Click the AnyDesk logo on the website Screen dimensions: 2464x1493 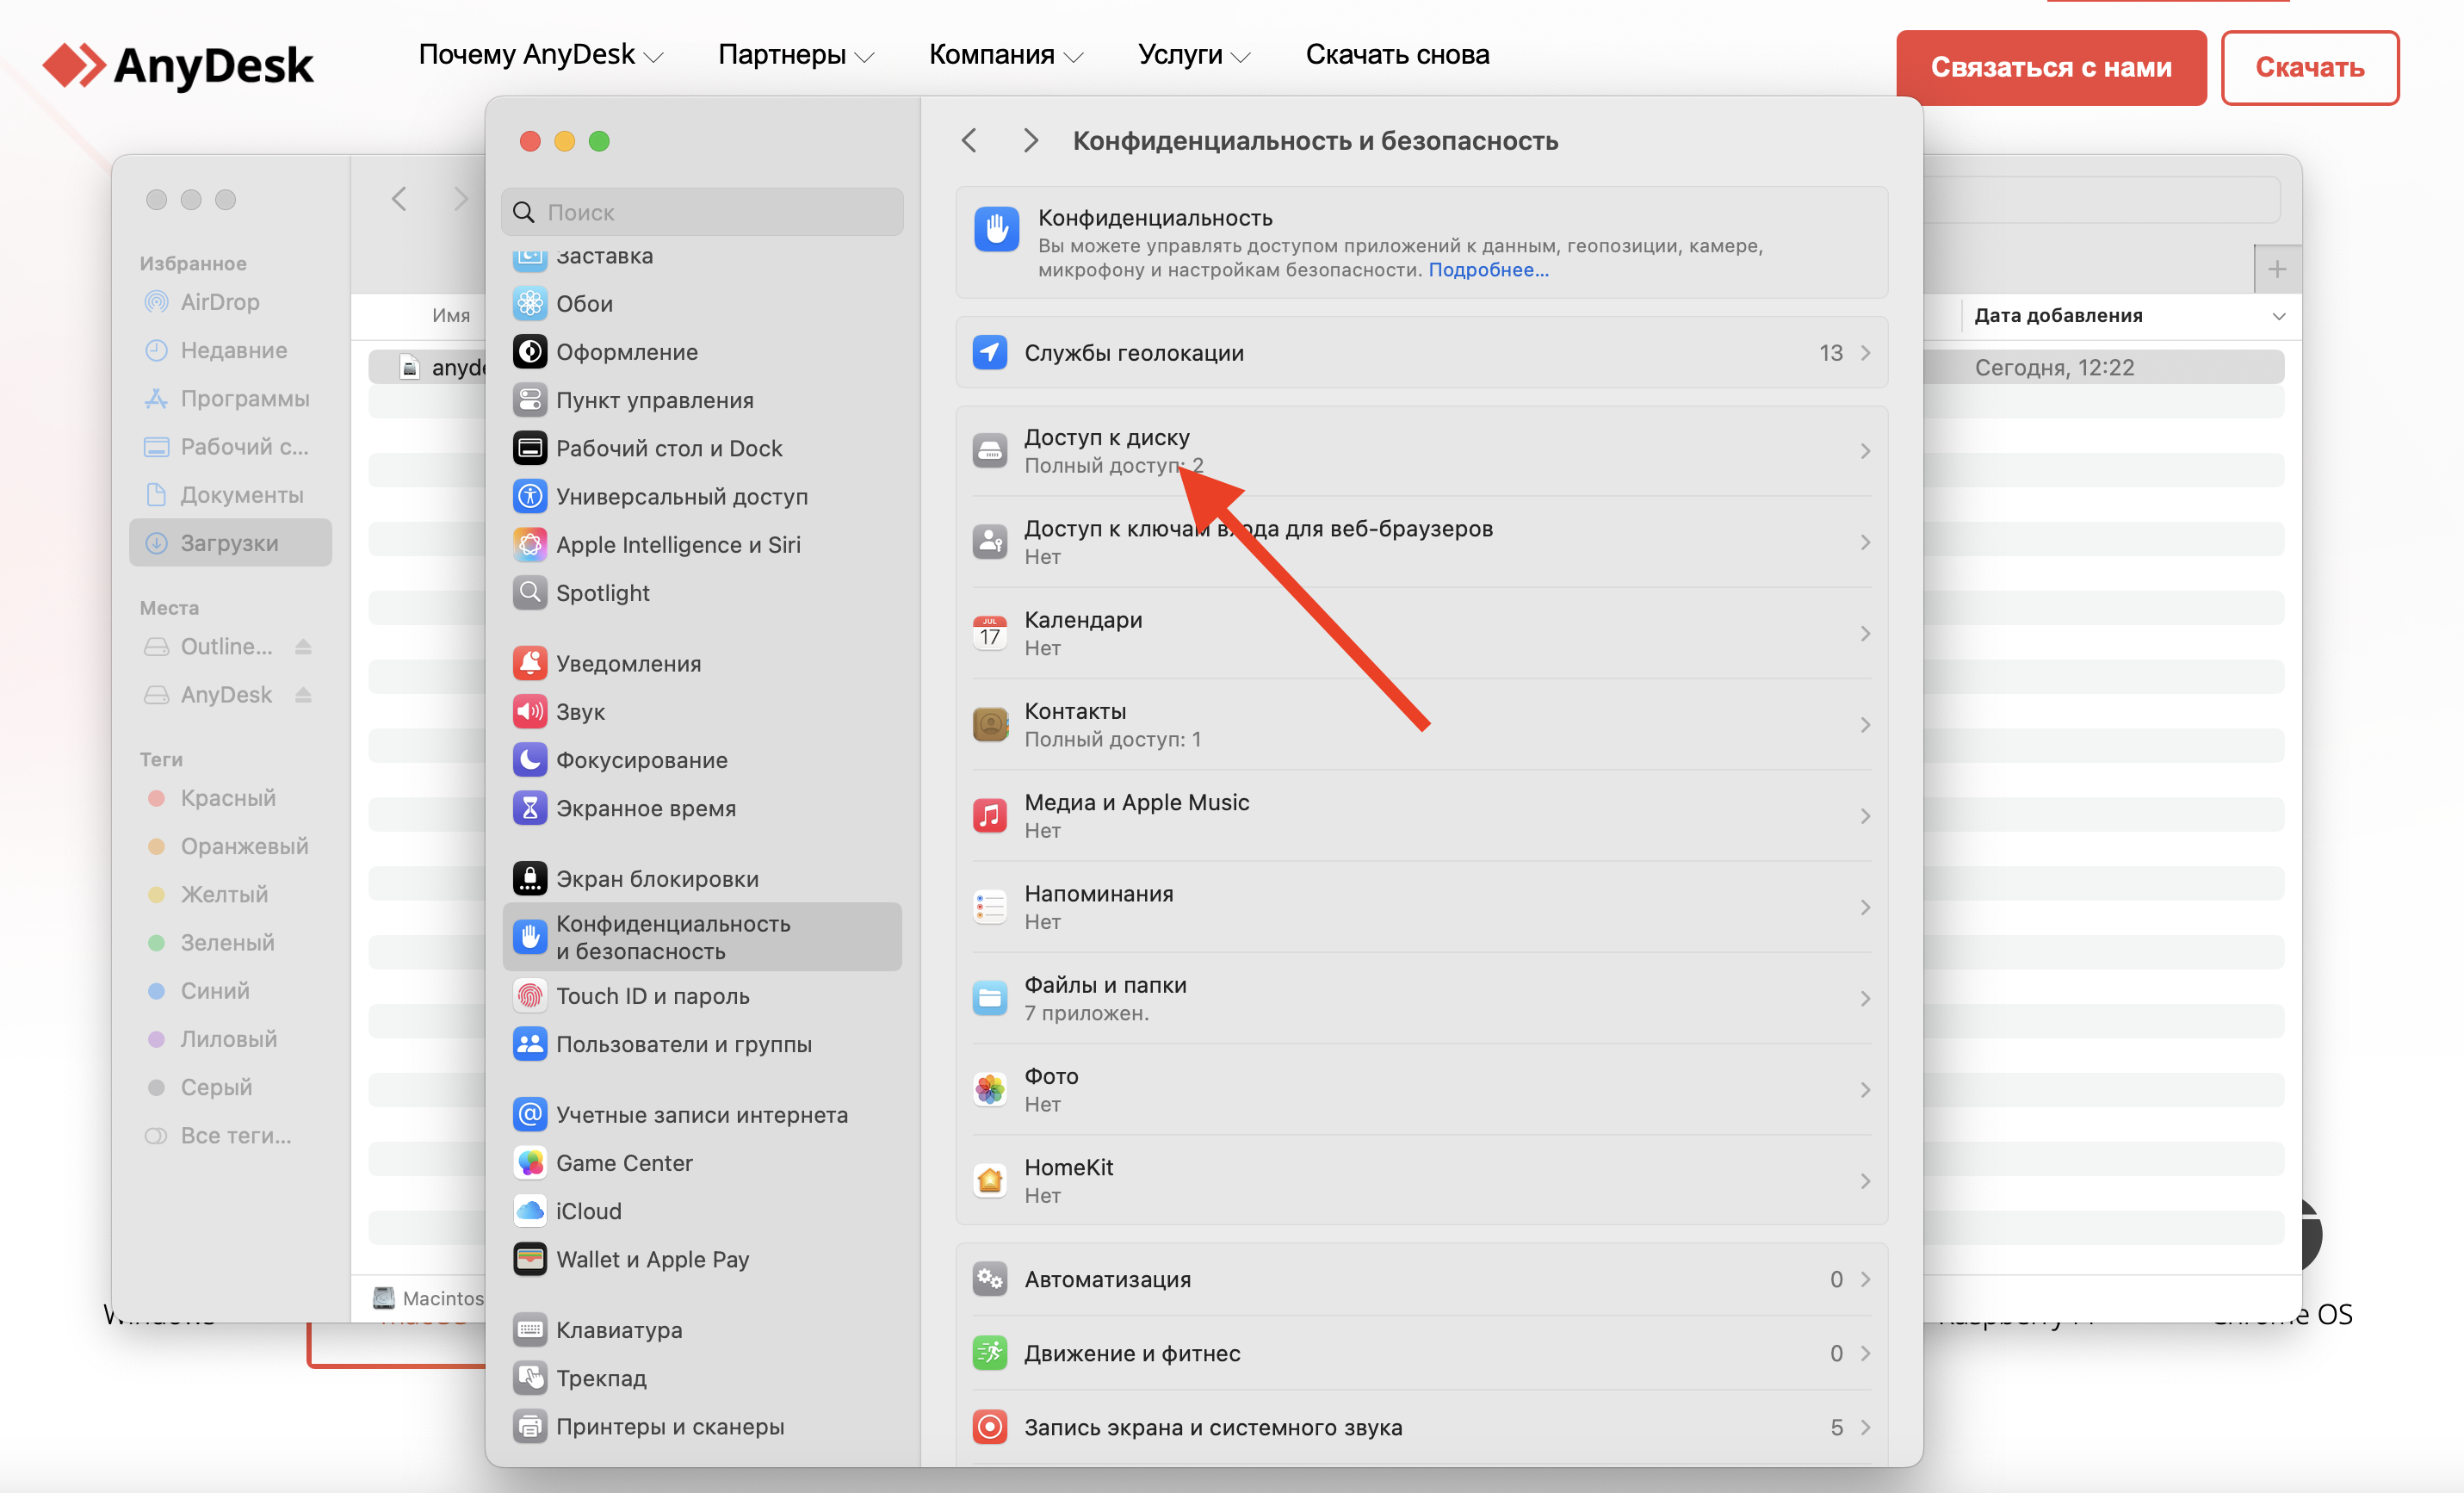click(178, 66)
